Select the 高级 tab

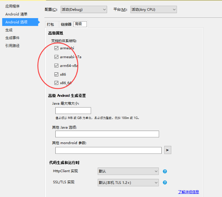(80, 24)
